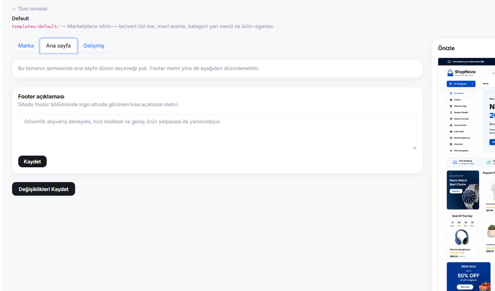Click Değişiklikleri Kaydet button
Screen dimensions: 495x291
click(x=44, y=189)
